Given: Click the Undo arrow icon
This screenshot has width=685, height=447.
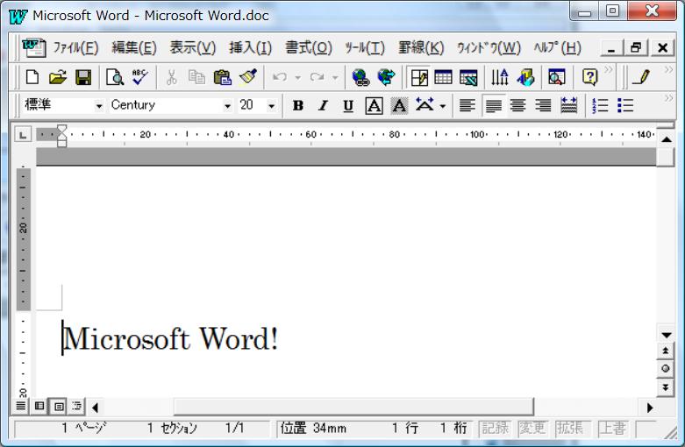Looking at the screenshot, I should point(280,78).
